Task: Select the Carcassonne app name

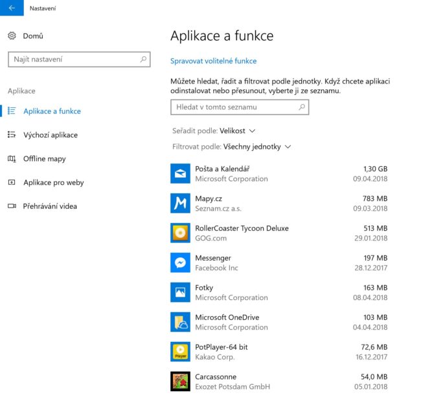Action: tap(216, 377)
